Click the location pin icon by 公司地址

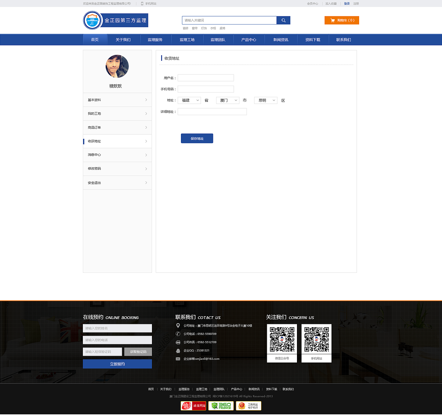click(x=178, y=326)
